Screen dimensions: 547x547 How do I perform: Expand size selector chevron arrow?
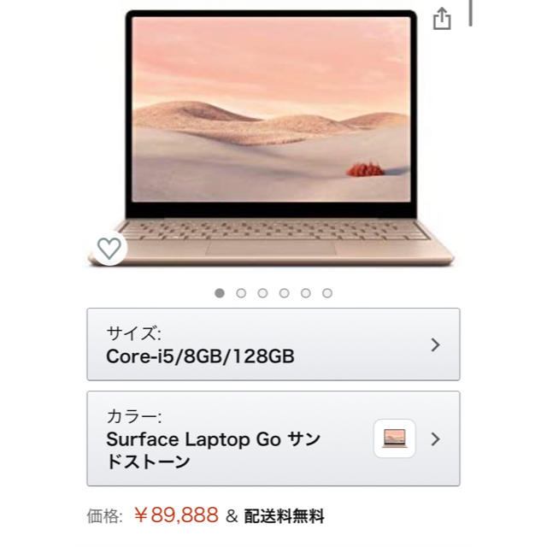click(435, 344)
